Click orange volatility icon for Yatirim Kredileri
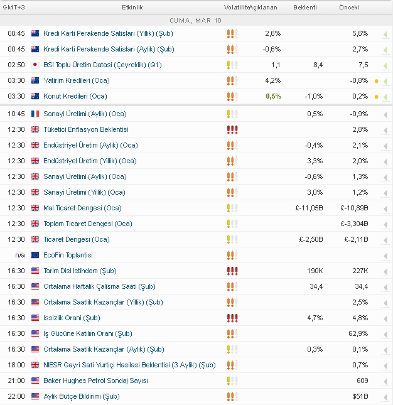Image resolution: width=393 pixels, height=405 pixels. pos(232,80)
